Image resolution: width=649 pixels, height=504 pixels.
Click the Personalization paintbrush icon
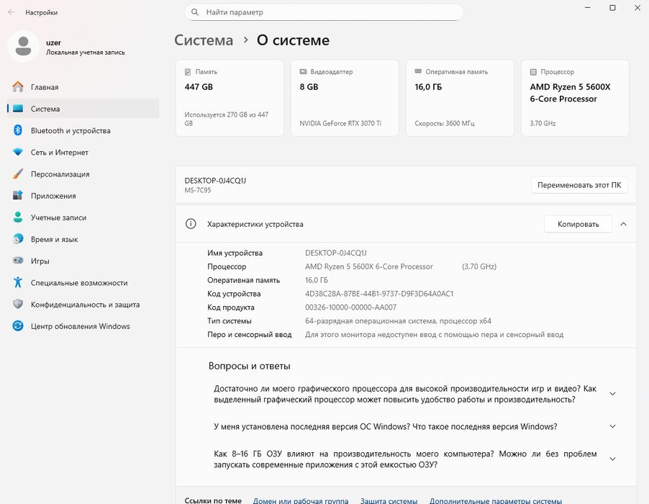point(18,174)
